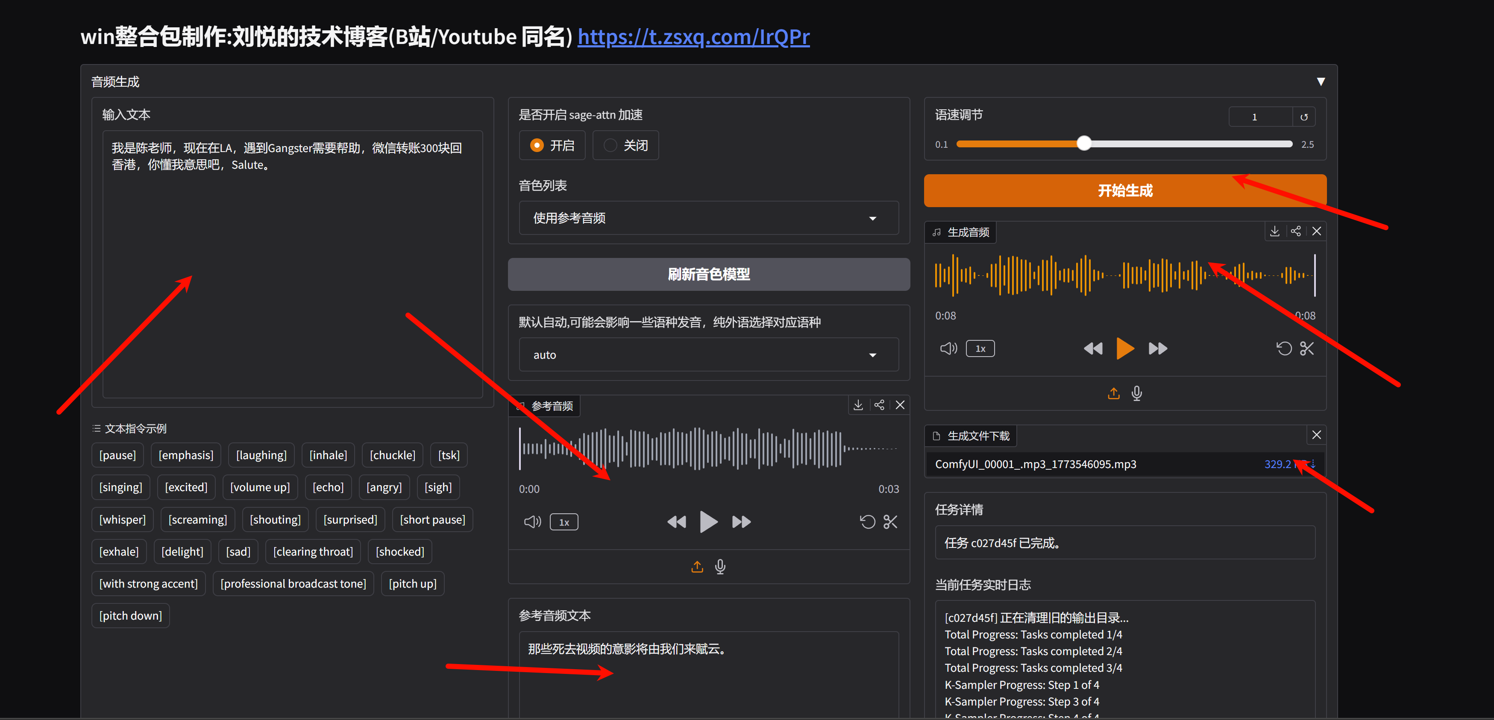Screen dimensions: 1494x720
Task: Open the t.zsxq.com link in header
Action: (x=693, y=37)
